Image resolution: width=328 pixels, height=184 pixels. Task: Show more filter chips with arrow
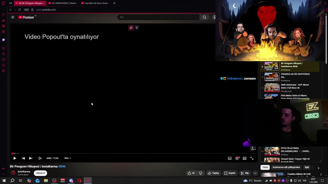pos(319,168)
